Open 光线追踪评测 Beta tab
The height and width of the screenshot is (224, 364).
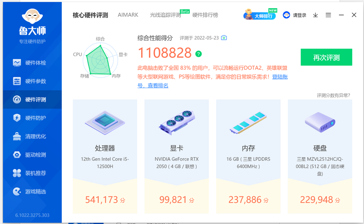pyautogui.click(x=165, y=15)
